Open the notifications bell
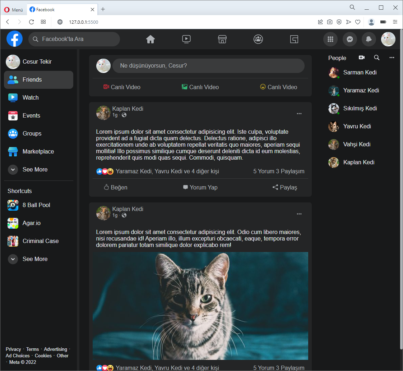 point(369,39)
